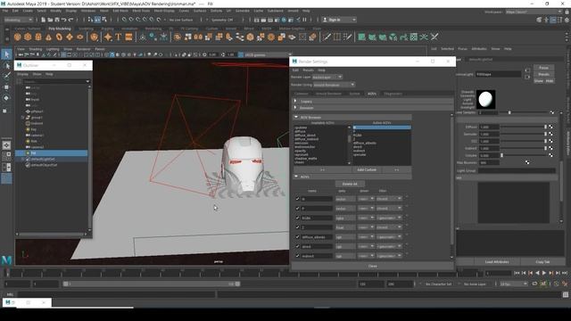Screen dimensions: 571x321
Task: Click the Copy Tab button
Action: pos(542,261)
